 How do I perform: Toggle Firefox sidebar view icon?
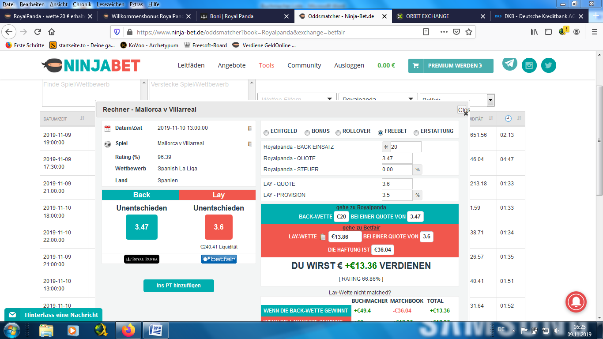tap(548, 32)
